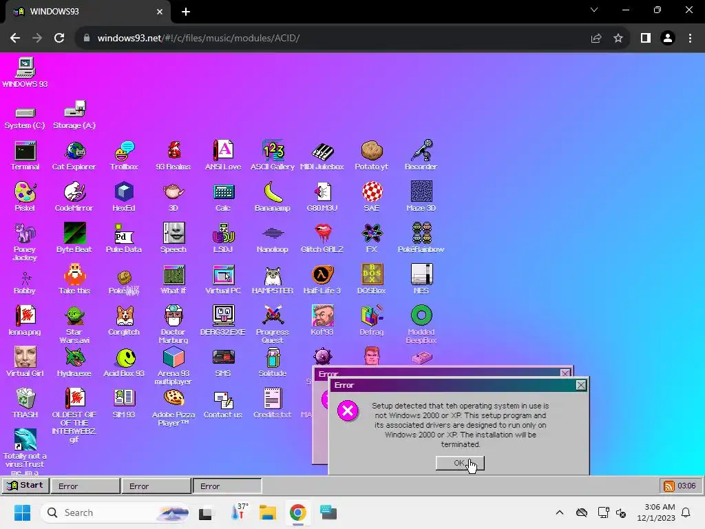The height and width of the screenshot is (529, 705).
Task: Close the front Error dialog
Action: click(x=581, y=386)
